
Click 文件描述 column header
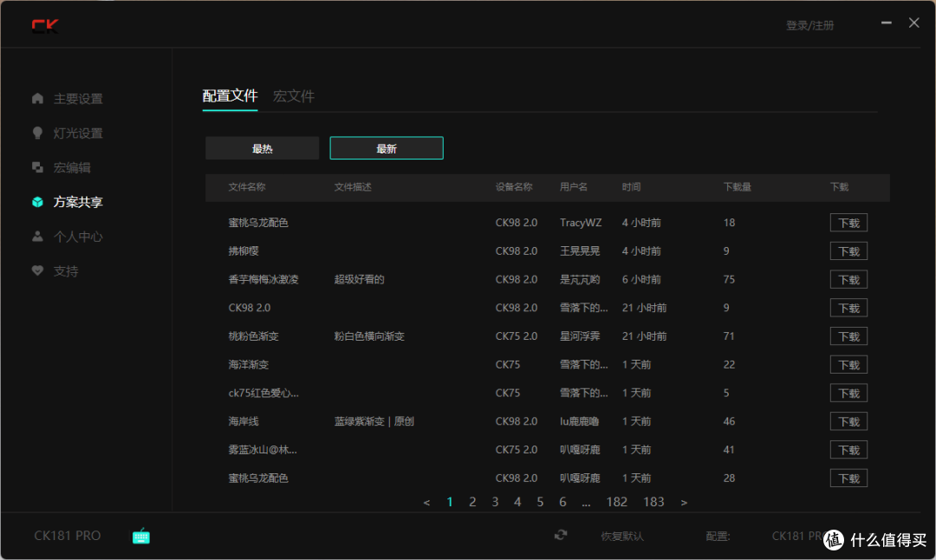point(353,187)
